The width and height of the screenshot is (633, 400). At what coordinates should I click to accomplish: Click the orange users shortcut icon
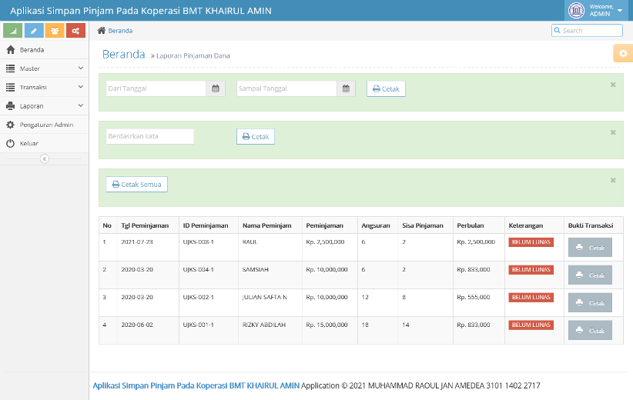click(x=55, y=31)
